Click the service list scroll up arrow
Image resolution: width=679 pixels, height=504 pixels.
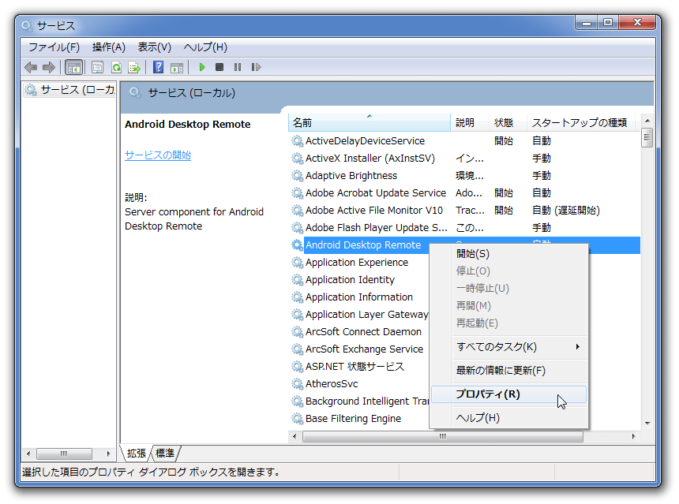coord(647,121)
